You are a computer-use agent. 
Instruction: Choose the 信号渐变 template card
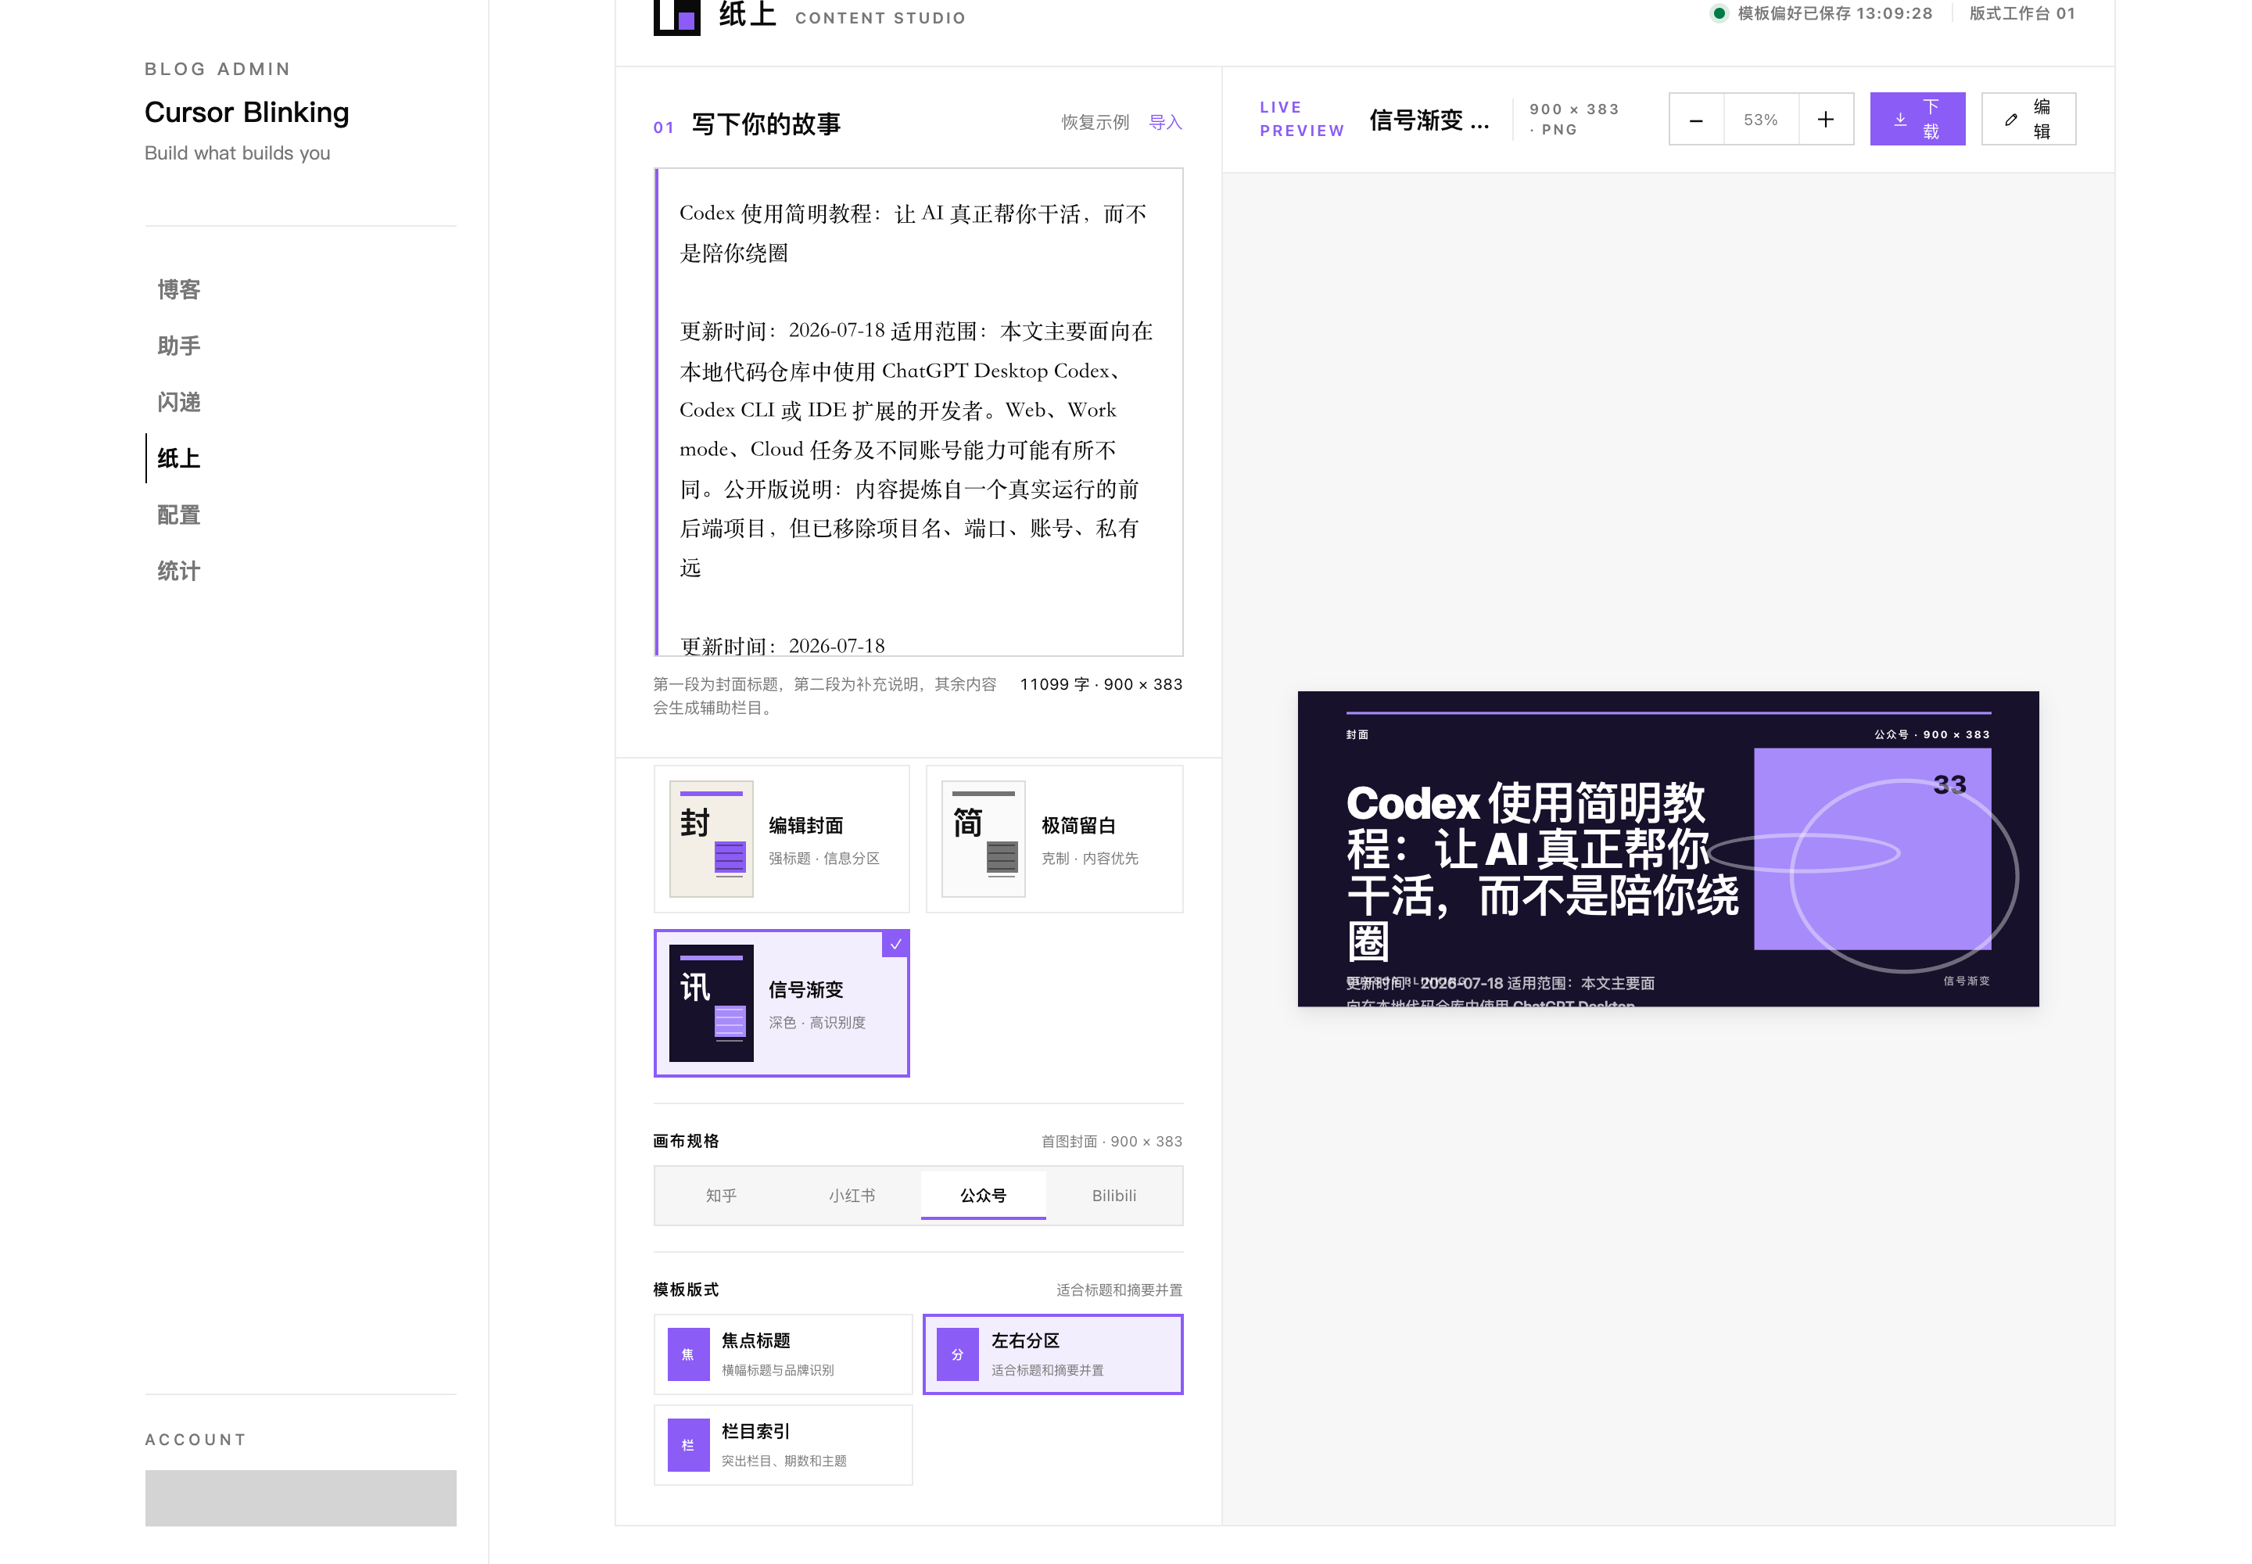pos(781,1003)
